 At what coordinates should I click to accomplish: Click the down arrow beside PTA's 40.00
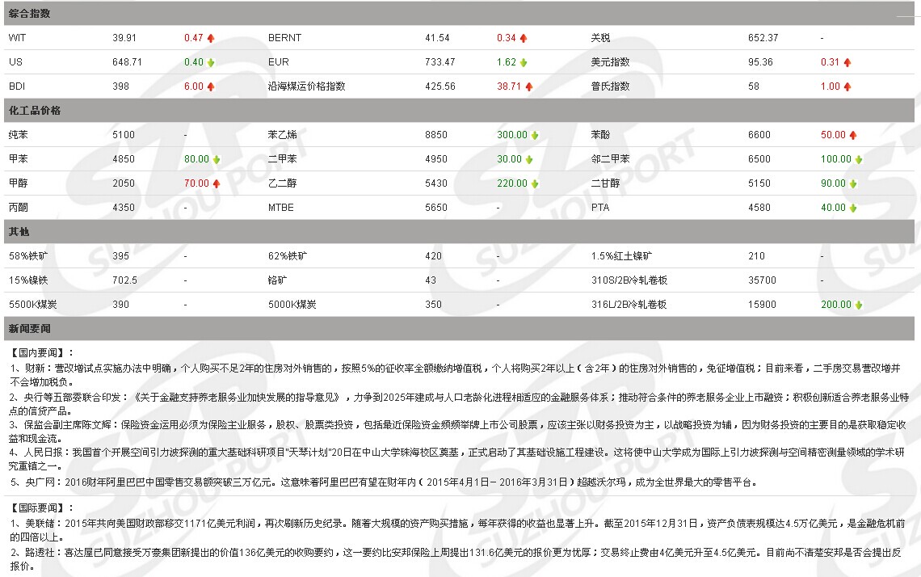click(x=853, y=208)
